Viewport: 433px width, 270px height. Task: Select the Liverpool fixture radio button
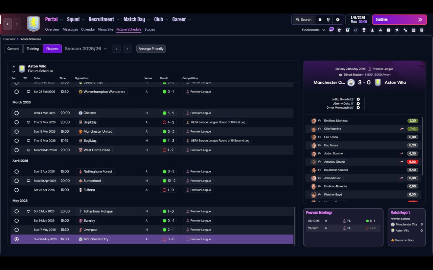point(17,230)
